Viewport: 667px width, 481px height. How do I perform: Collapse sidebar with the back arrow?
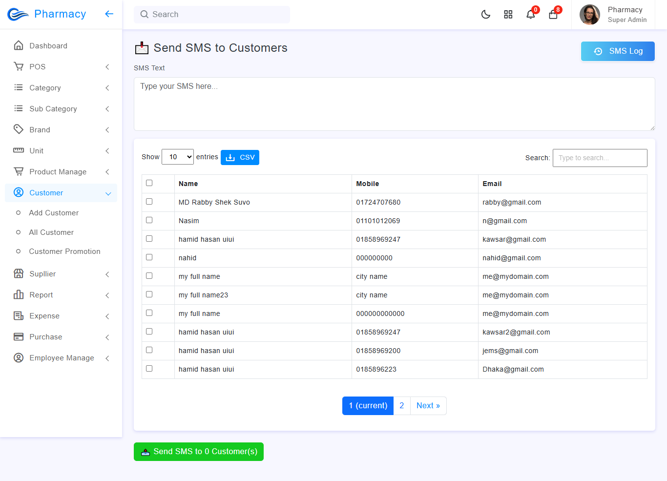[109, 14]
